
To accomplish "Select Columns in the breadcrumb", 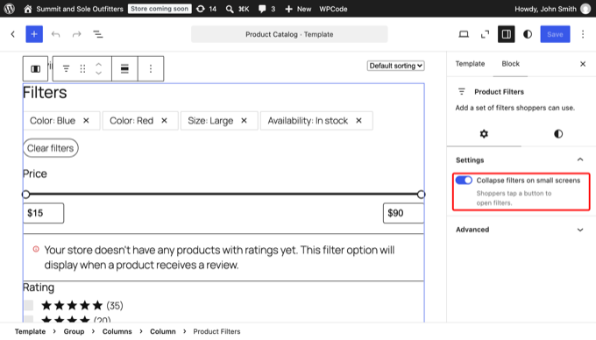I will click(x=117, y=331).
